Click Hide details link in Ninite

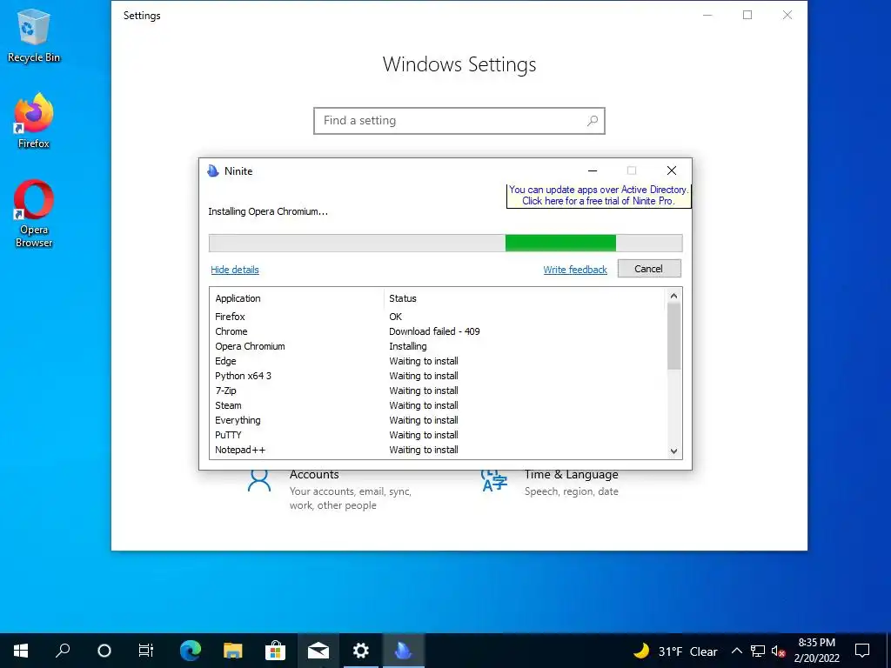click(x=235, y=270)
